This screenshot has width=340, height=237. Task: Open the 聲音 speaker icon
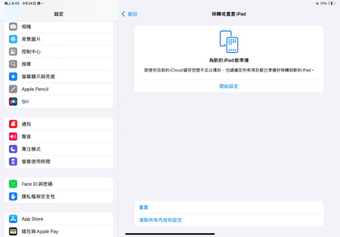click(x=13, y=136)
